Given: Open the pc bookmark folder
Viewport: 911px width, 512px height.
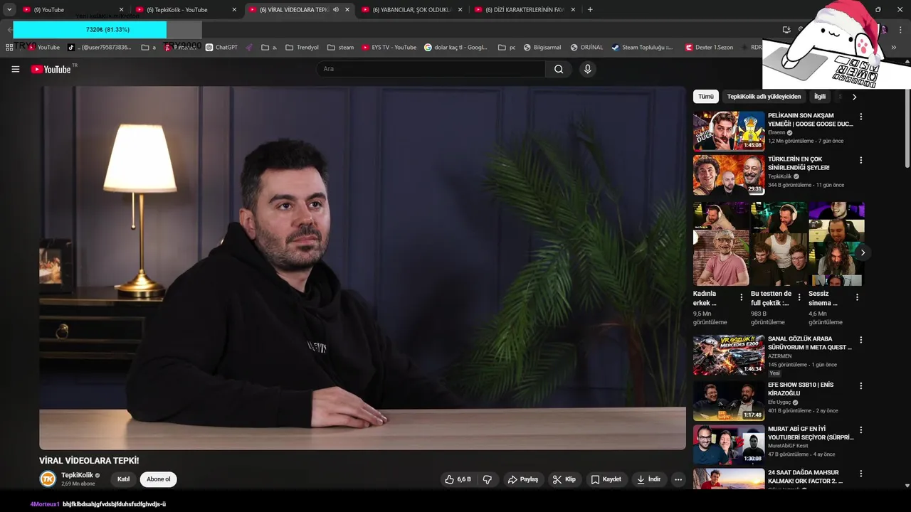Looking at the screenshot, I should [507, 48].
